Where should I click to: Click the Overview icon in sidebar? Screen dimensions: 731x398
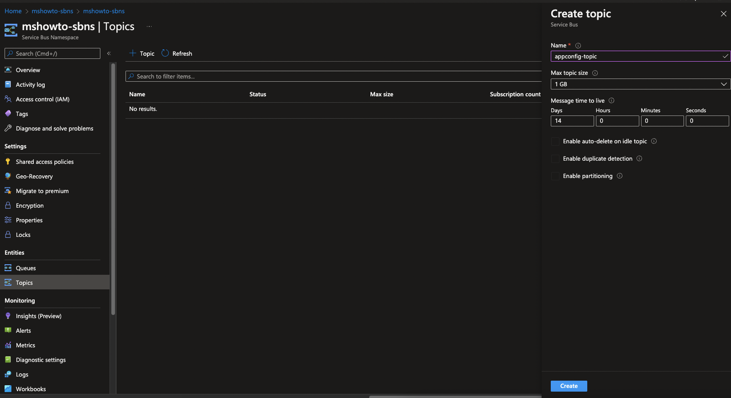click(x=8, y=70)
